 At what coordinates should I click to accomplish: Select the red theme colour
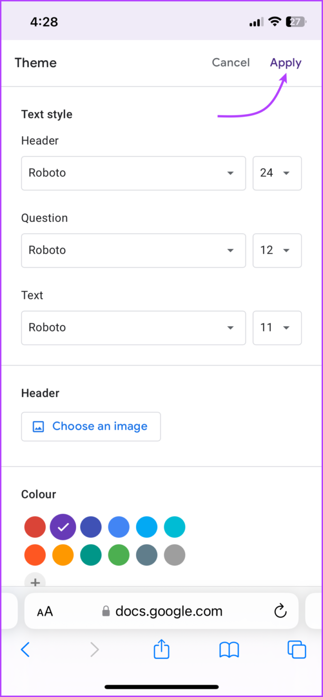tap(35, 527)
